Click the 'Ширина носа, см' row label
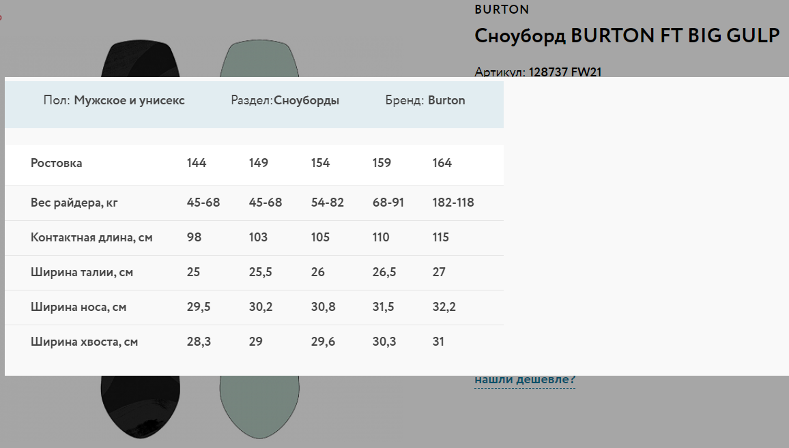 click(78, 307)
